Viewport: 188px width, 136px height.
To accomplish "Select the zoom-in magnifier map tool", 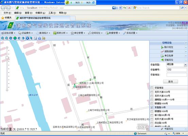I will [x=2, y=38].
